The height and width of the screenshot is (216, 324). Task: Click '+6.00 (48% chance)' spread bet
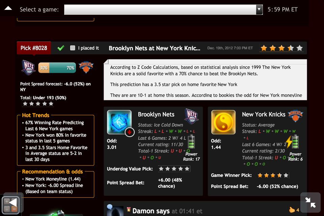coord(170,183)
